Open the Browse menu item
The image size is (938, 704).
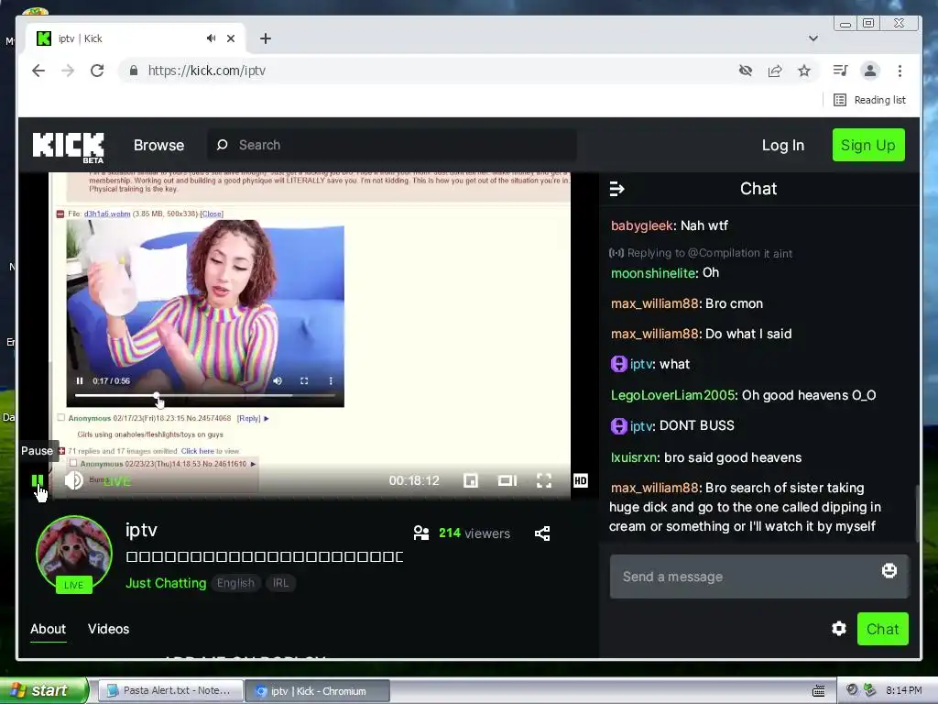tap(158, 146)
